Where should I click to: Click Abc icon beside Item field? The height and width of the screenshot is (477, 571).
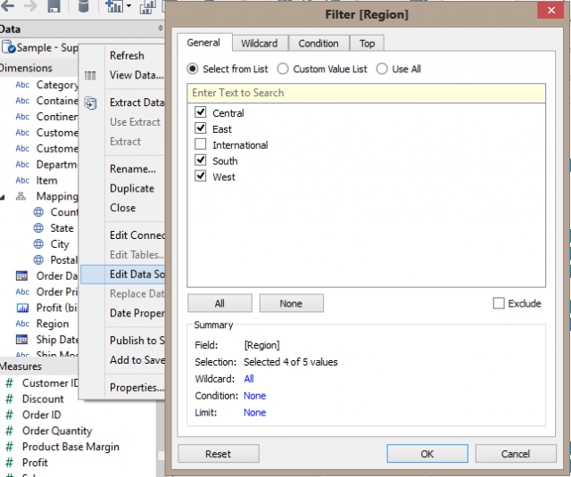(x=22, y=180)
